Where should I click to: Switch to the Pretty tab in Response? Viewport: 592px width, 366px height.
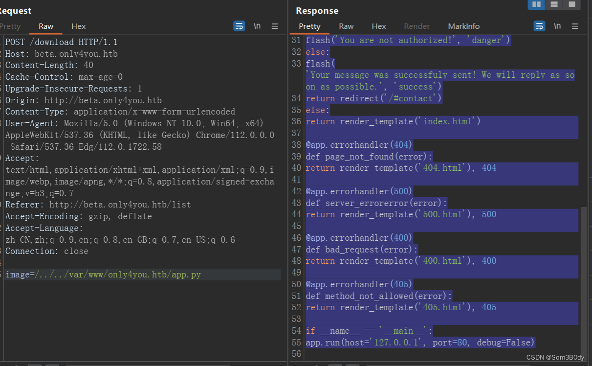pyautogui.click(x=309, y=26)
